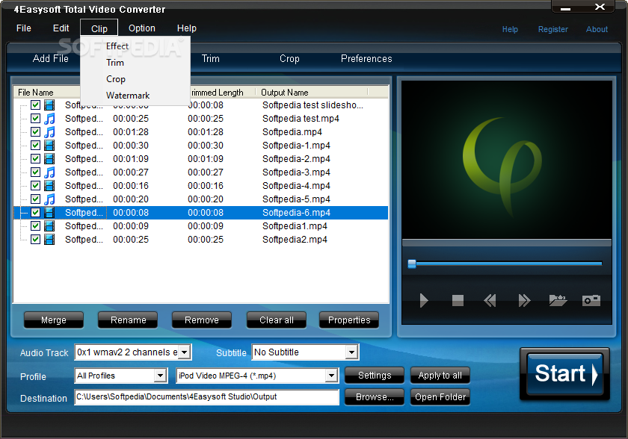Toggle checkbox for Softpedia2.mp4 row

tap(35, 240)
